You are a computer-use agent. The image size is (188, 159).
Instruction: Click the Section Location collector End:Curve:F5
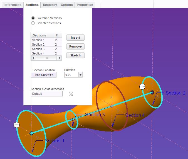(x=44, y=75)
